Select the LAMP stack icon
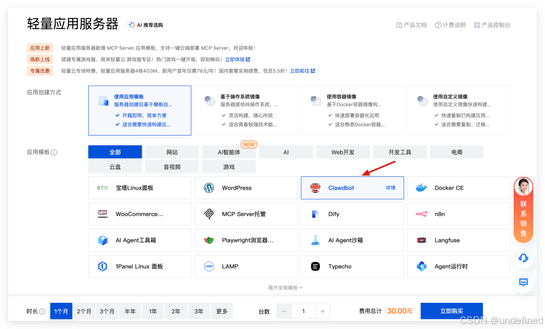 tap(208, 266)
